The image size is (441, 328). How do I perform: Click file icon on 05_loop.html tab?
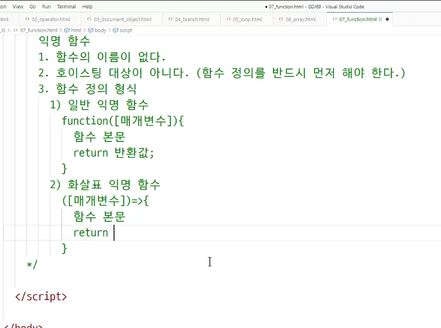(x=229, y=19)
